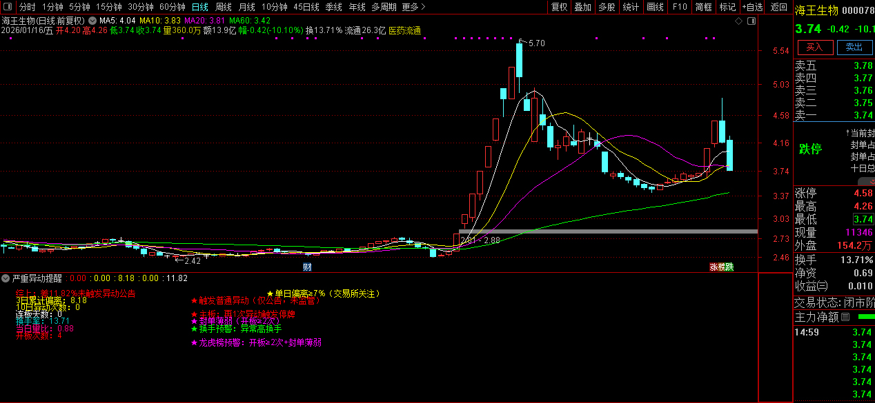Click the diamond icon above the chart
Image resolution: width=875 pixels, height=403 pixels.
(x=738, y=21)
